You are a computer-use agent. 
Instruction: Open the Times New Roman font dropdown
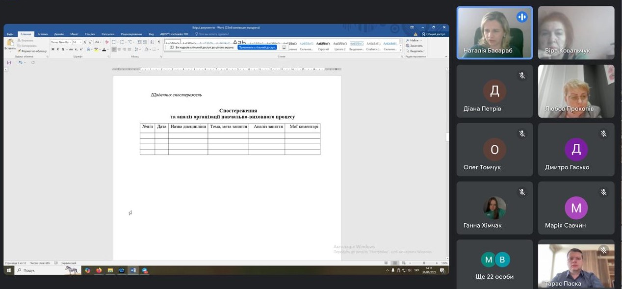(x=61, y=42)
